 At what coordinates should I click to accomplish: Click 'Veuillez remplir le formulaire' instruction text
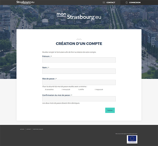[69, 52]
